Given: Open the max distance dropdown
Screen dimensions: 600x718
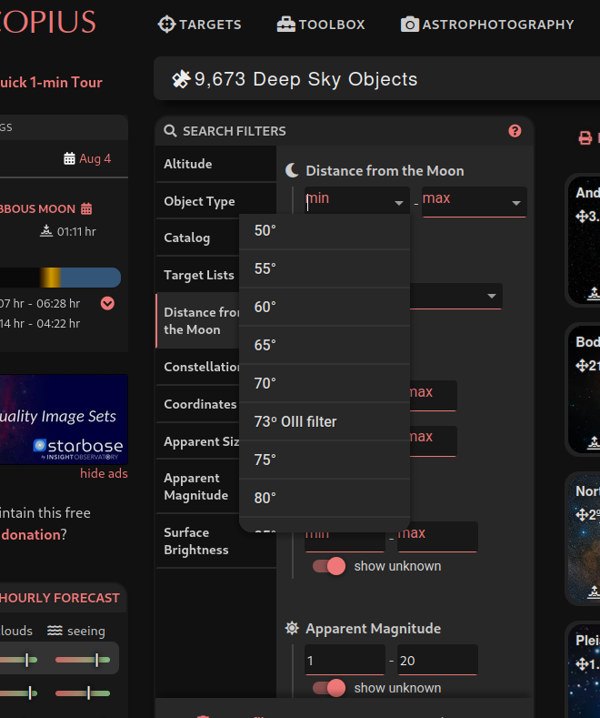Looking at the screenshot, I should (475, 201).
